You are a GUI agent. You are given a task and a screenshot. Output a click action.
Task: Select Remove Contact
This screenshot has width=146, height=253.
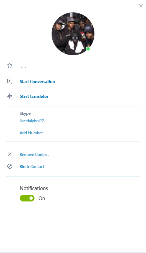[34, 155]
